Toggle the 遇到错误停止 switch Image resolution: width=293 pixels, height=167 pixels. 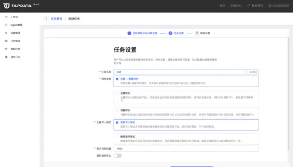click(117, 156)
